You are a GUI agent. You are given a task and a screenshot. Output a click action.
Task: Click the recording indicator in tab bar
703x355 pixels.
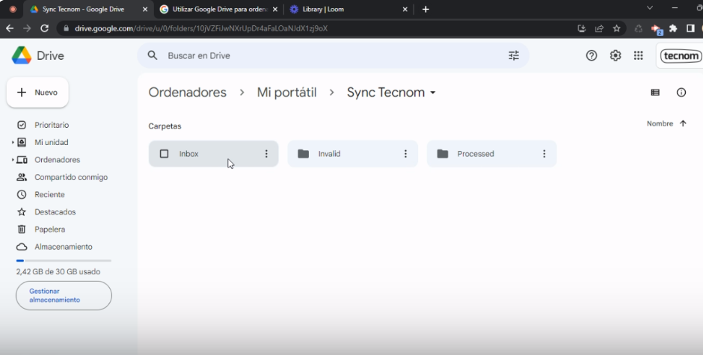[13, 9]
